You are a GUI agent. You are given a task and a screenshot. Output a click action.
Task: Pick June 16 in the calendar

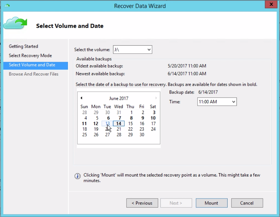click(x=142, y=124)
